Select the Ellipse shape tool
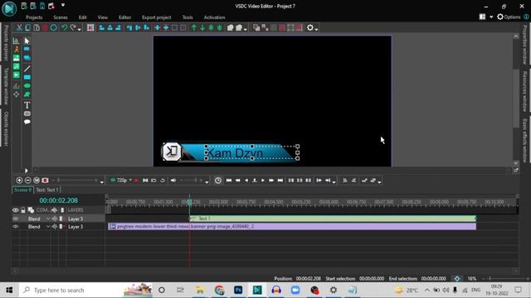This screenshot has height=298, width=531. [x=27, y=86]
